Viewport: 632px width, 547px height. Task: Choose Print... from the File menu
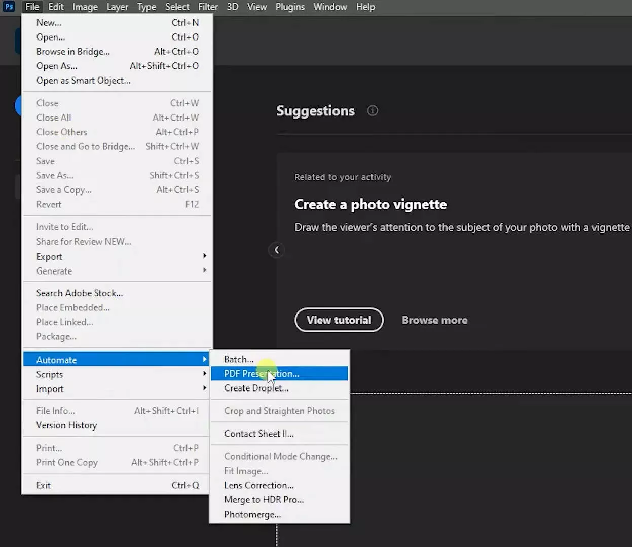(x=117, y=448)
